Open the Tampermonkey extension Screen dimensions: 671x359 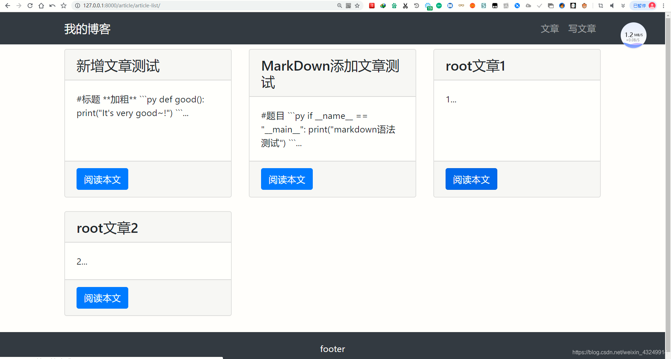[x=495, y=6]
